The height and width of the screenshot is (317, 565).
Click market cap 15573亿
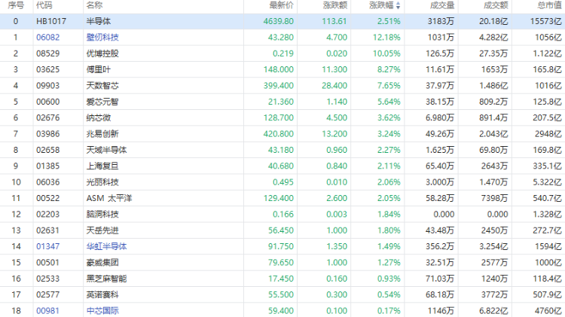coord(546,22)
